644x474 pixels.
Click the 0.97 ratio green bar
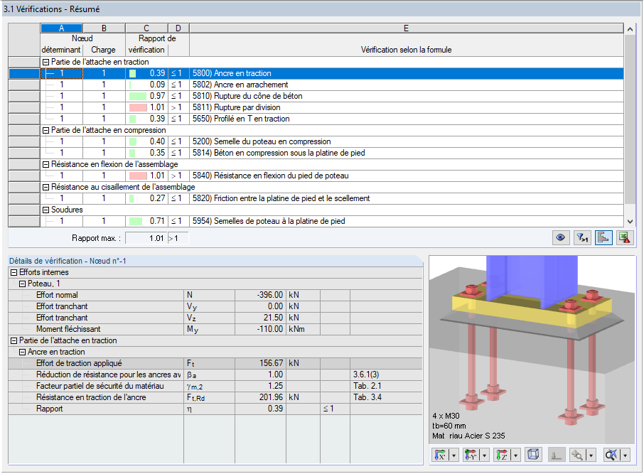coord(138,96)
